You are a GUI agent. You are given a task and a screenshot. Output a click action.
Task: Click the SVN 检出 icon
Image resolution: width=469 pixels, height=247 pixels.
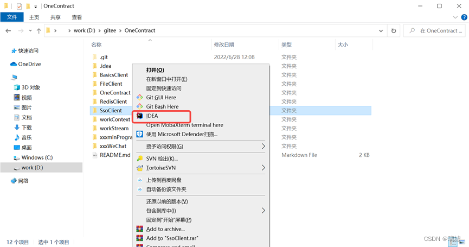click(140, 159)
